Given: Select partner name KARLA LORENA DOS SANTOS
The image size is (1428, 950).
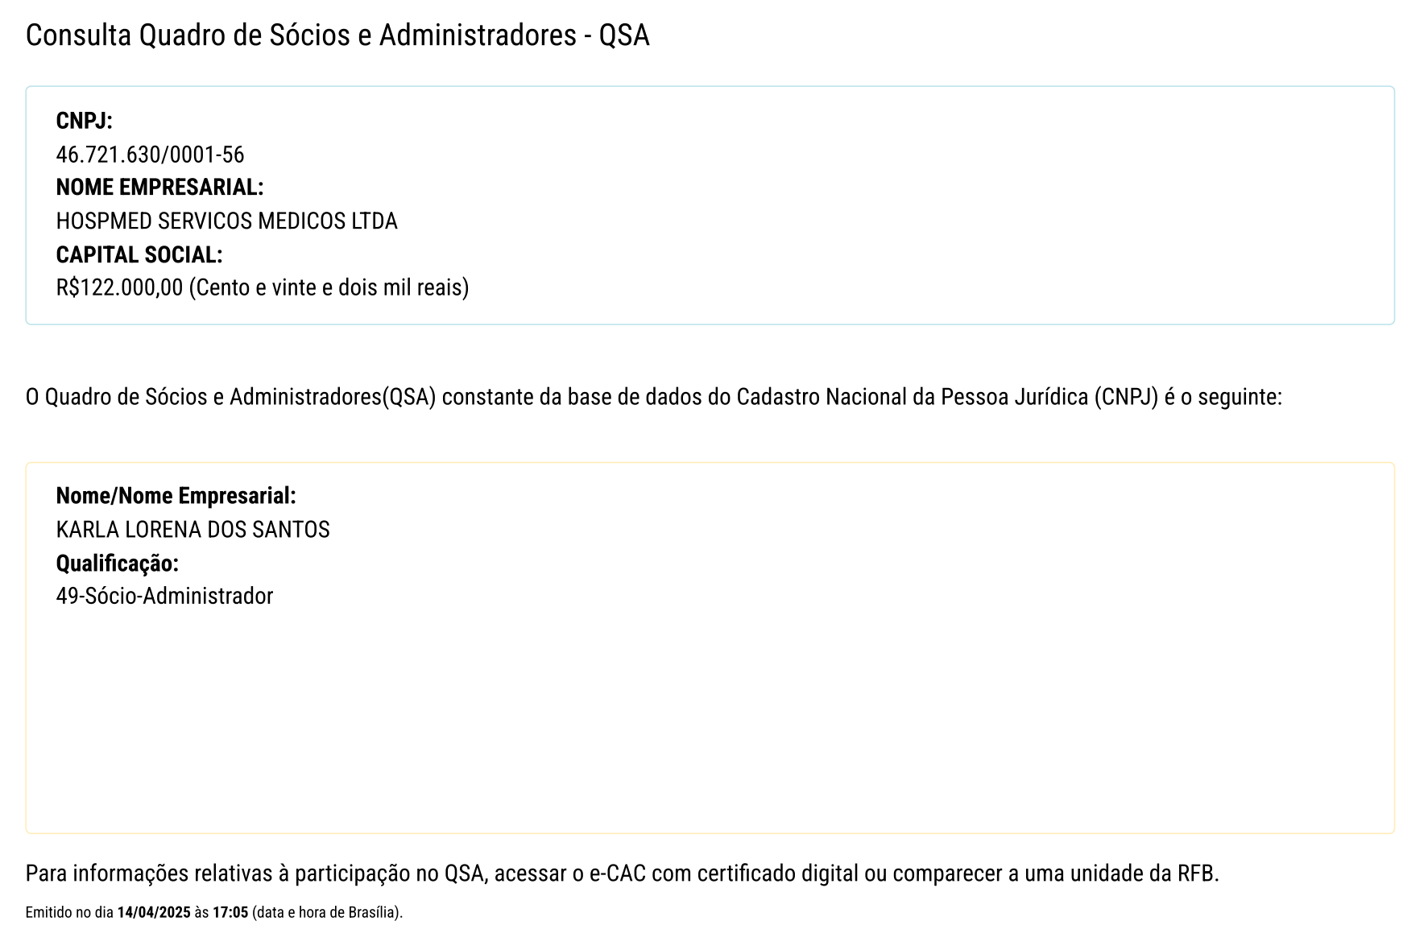Looking at the screenshot, I should click(x=192, y=530).
